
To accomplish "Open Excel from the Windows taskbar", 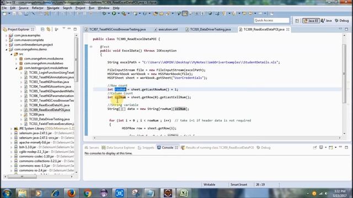I will [184, 193].
